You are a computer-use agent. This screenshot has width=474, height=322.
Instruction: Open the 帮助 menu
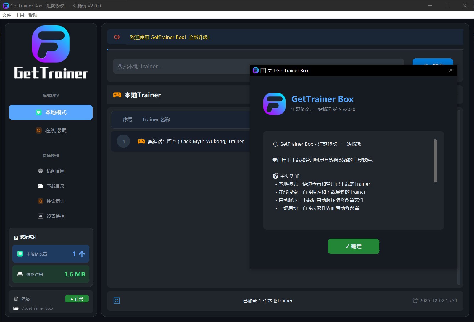pyautogui.click(x=33, y=15)
